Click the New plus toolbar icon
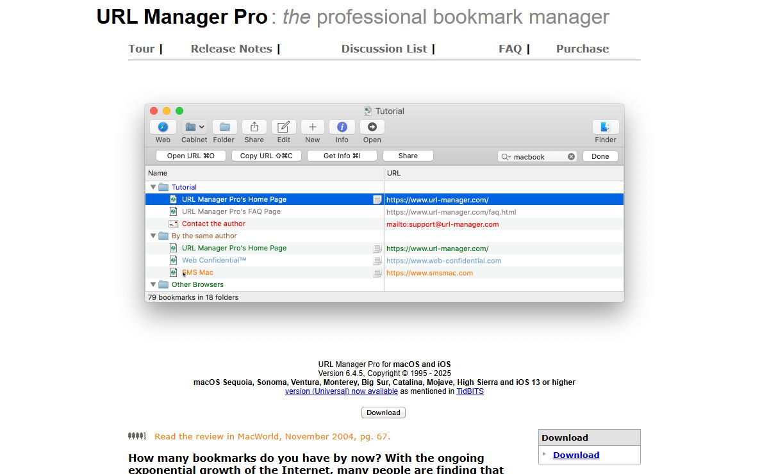769x474 pixels. (x=313, y=127)
